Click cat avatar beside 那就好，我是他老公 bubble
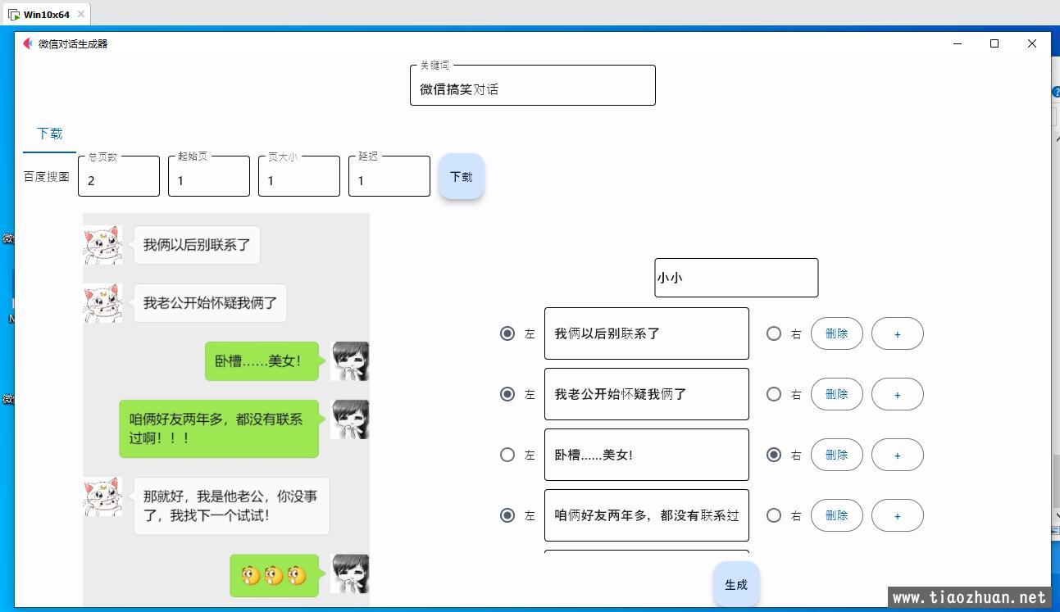This screenshot has width=1060, height=612. point(102,496)
